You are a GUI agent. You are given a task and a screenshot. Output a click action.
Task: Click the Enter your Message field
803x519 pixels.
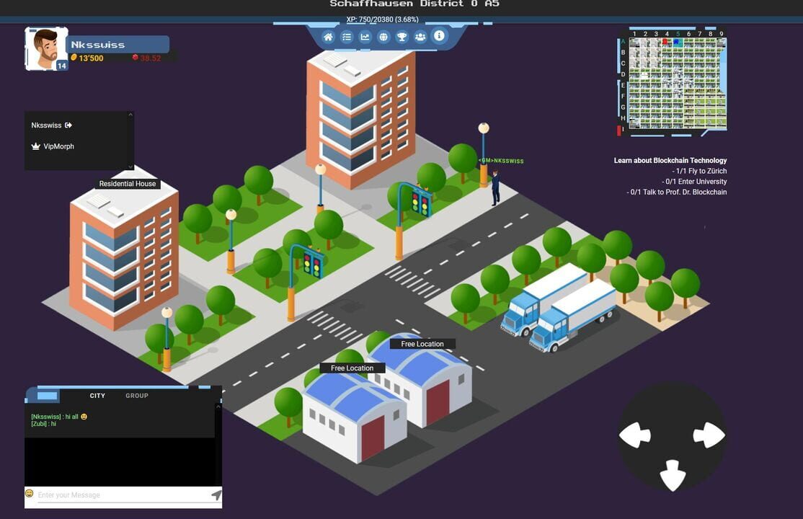[108, 494]
